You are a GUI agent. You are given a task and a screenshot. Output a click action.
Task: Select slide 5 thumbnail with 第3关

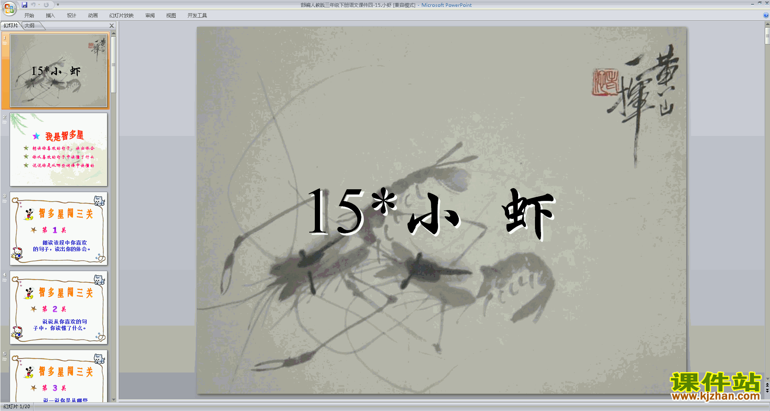(59, 376)
